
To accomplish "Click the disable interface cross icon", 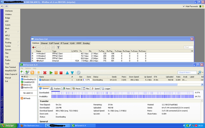I will [x=48, y=47].
